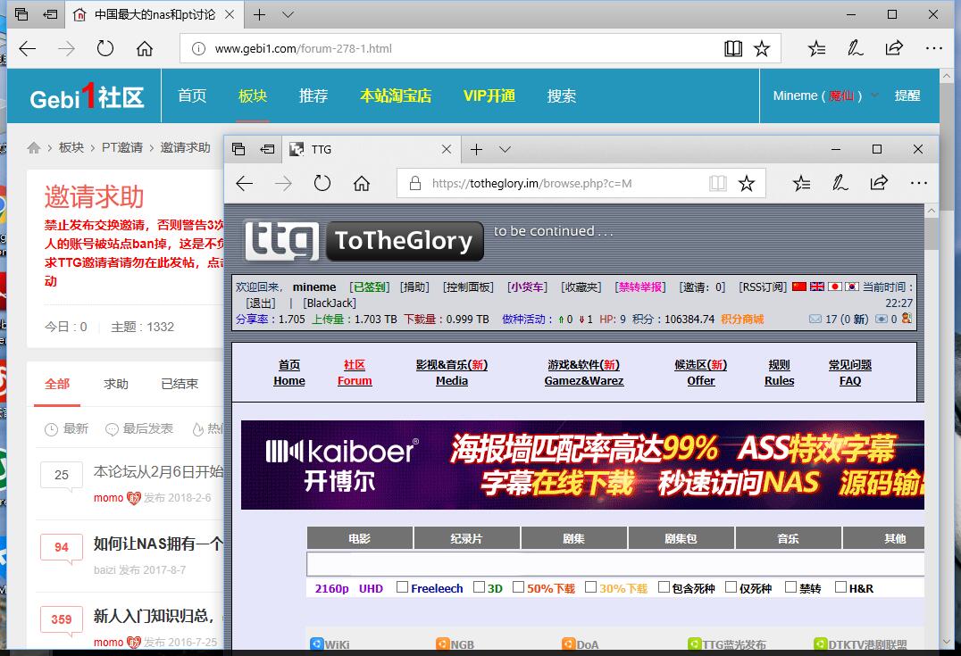The image size is (961, 656).
Task: Switch to the 求助 tab on Gebi1
Action: pyautogui.click(x=116, y=384)
